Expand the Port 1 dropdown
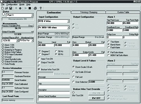141x104 pixels. pyautogui.click(x=32, y=15)
